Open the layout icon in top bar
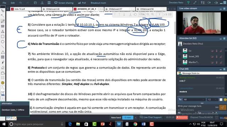Screen dimensions: 227x127 [49, 3]
